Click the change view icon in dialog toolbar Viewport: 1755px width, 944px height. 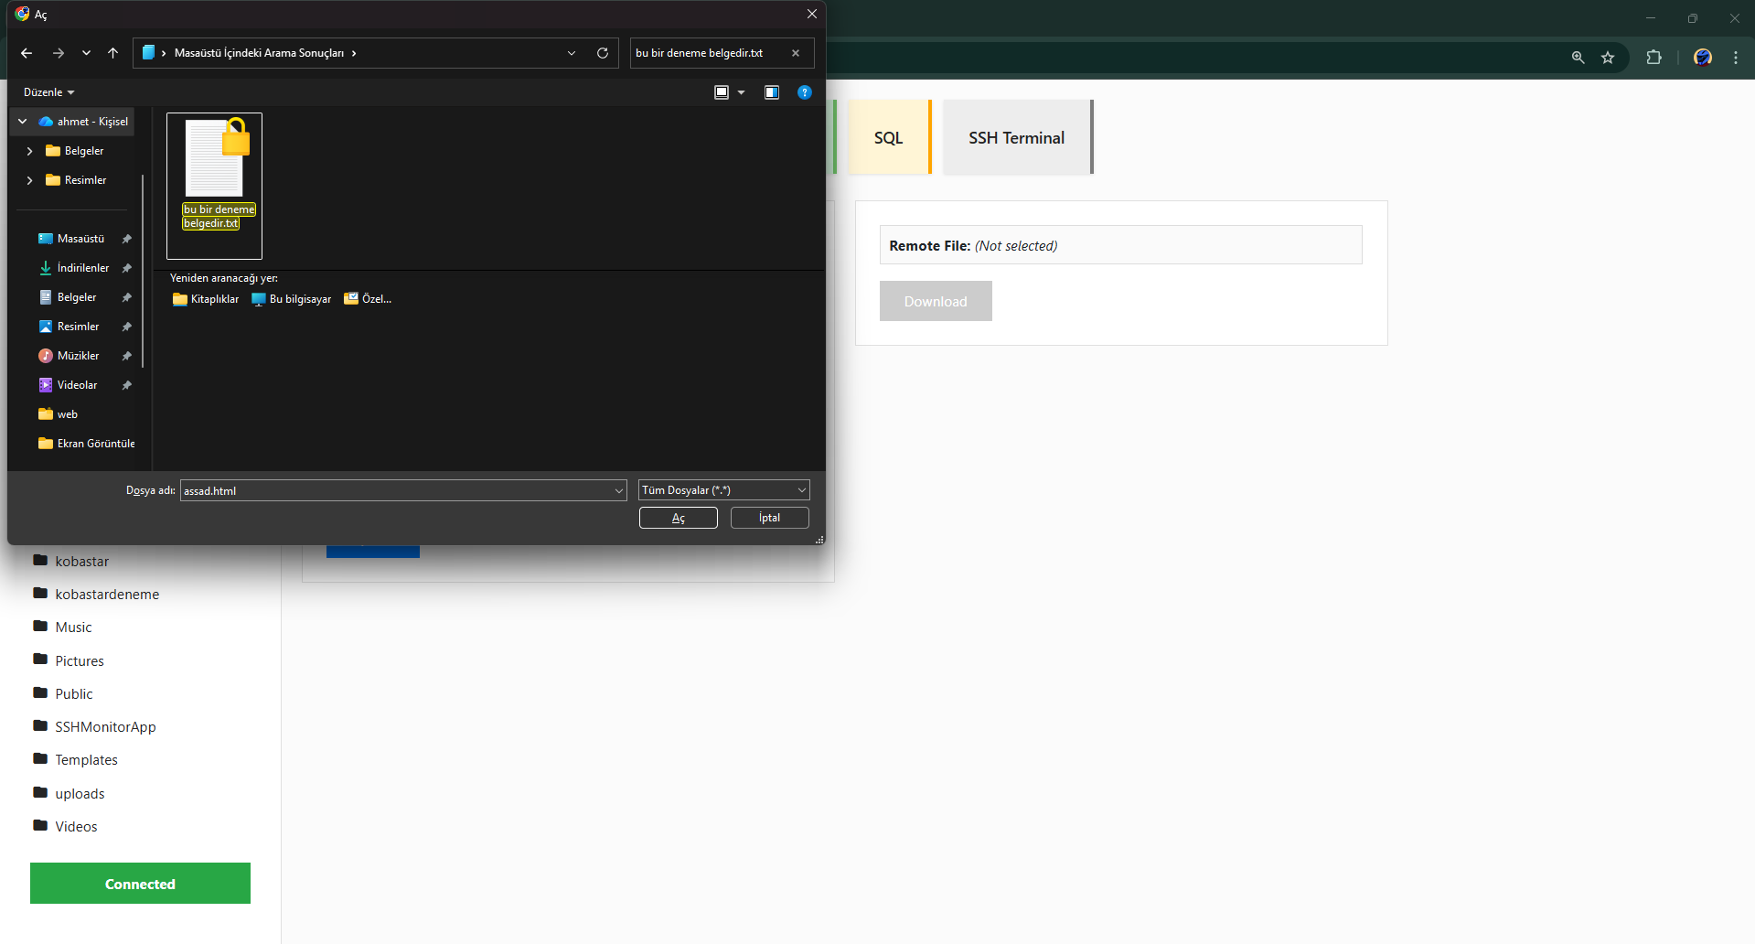tap(722, 91)
